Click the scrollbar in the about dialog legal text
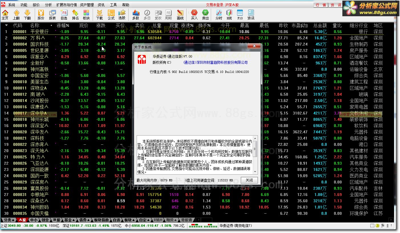 point(255,155)
